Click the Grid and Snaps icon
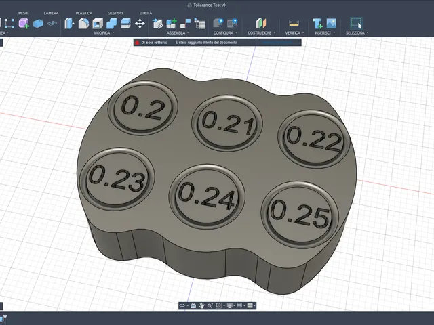Screen dimensions: 434x325 239,305
